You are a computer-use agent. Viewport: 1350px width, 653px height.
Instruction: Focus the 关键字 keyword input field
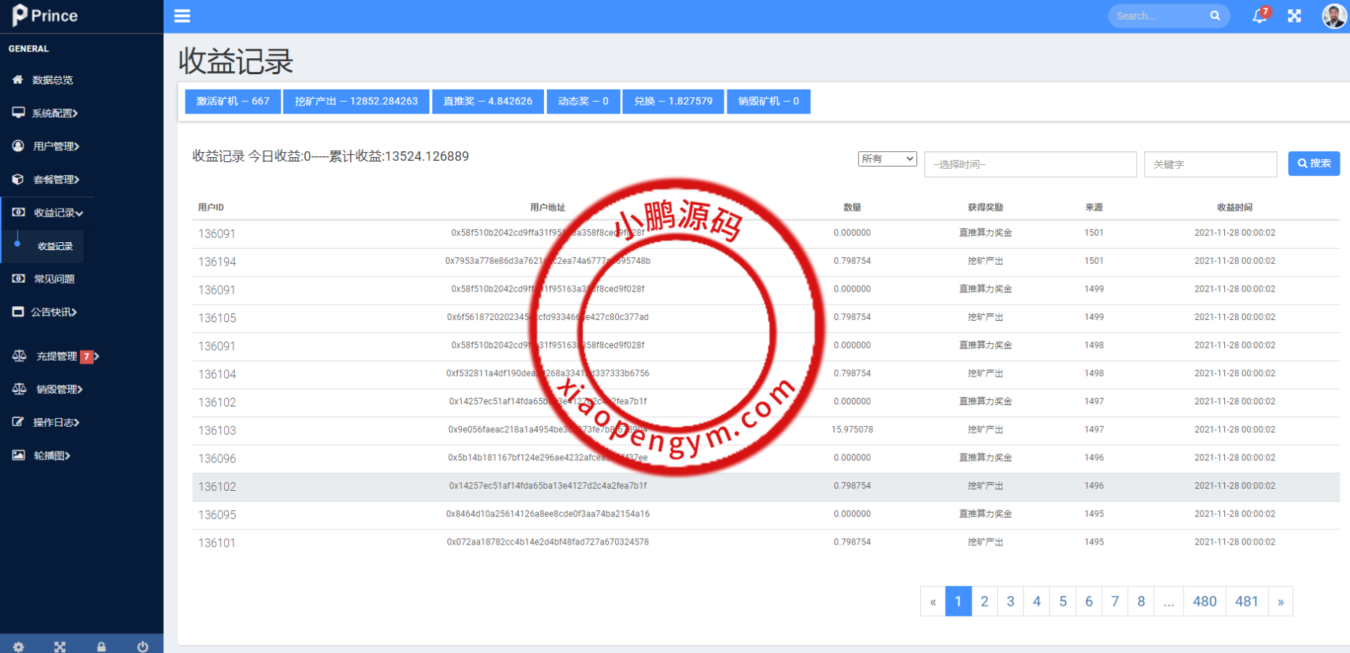(1210, 164)
